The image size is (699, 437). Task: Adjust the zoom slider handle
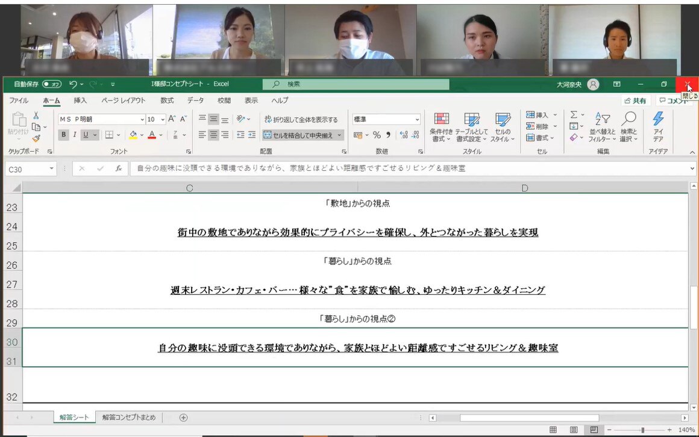(642, 430)
